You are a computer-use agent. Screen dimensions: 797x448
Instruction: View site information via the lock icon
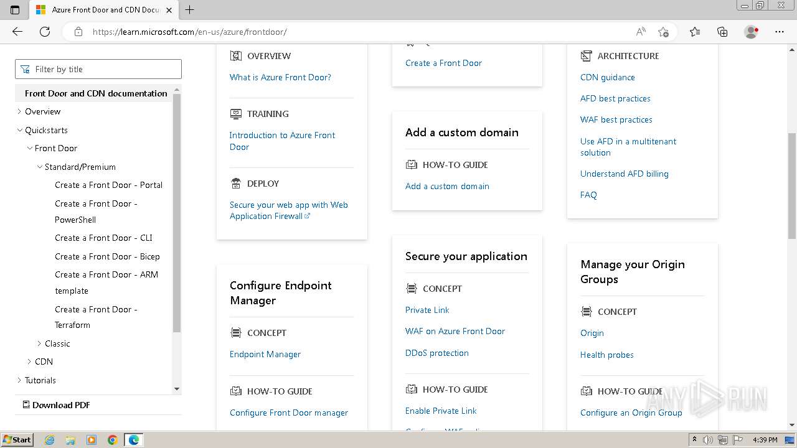(x=78, y=32)
